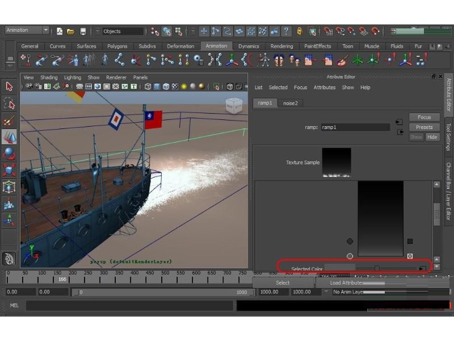The height and width of the screenshot is (341, 454).
Task: Click the output connection arrow beside ramp field
Action: 400,132
